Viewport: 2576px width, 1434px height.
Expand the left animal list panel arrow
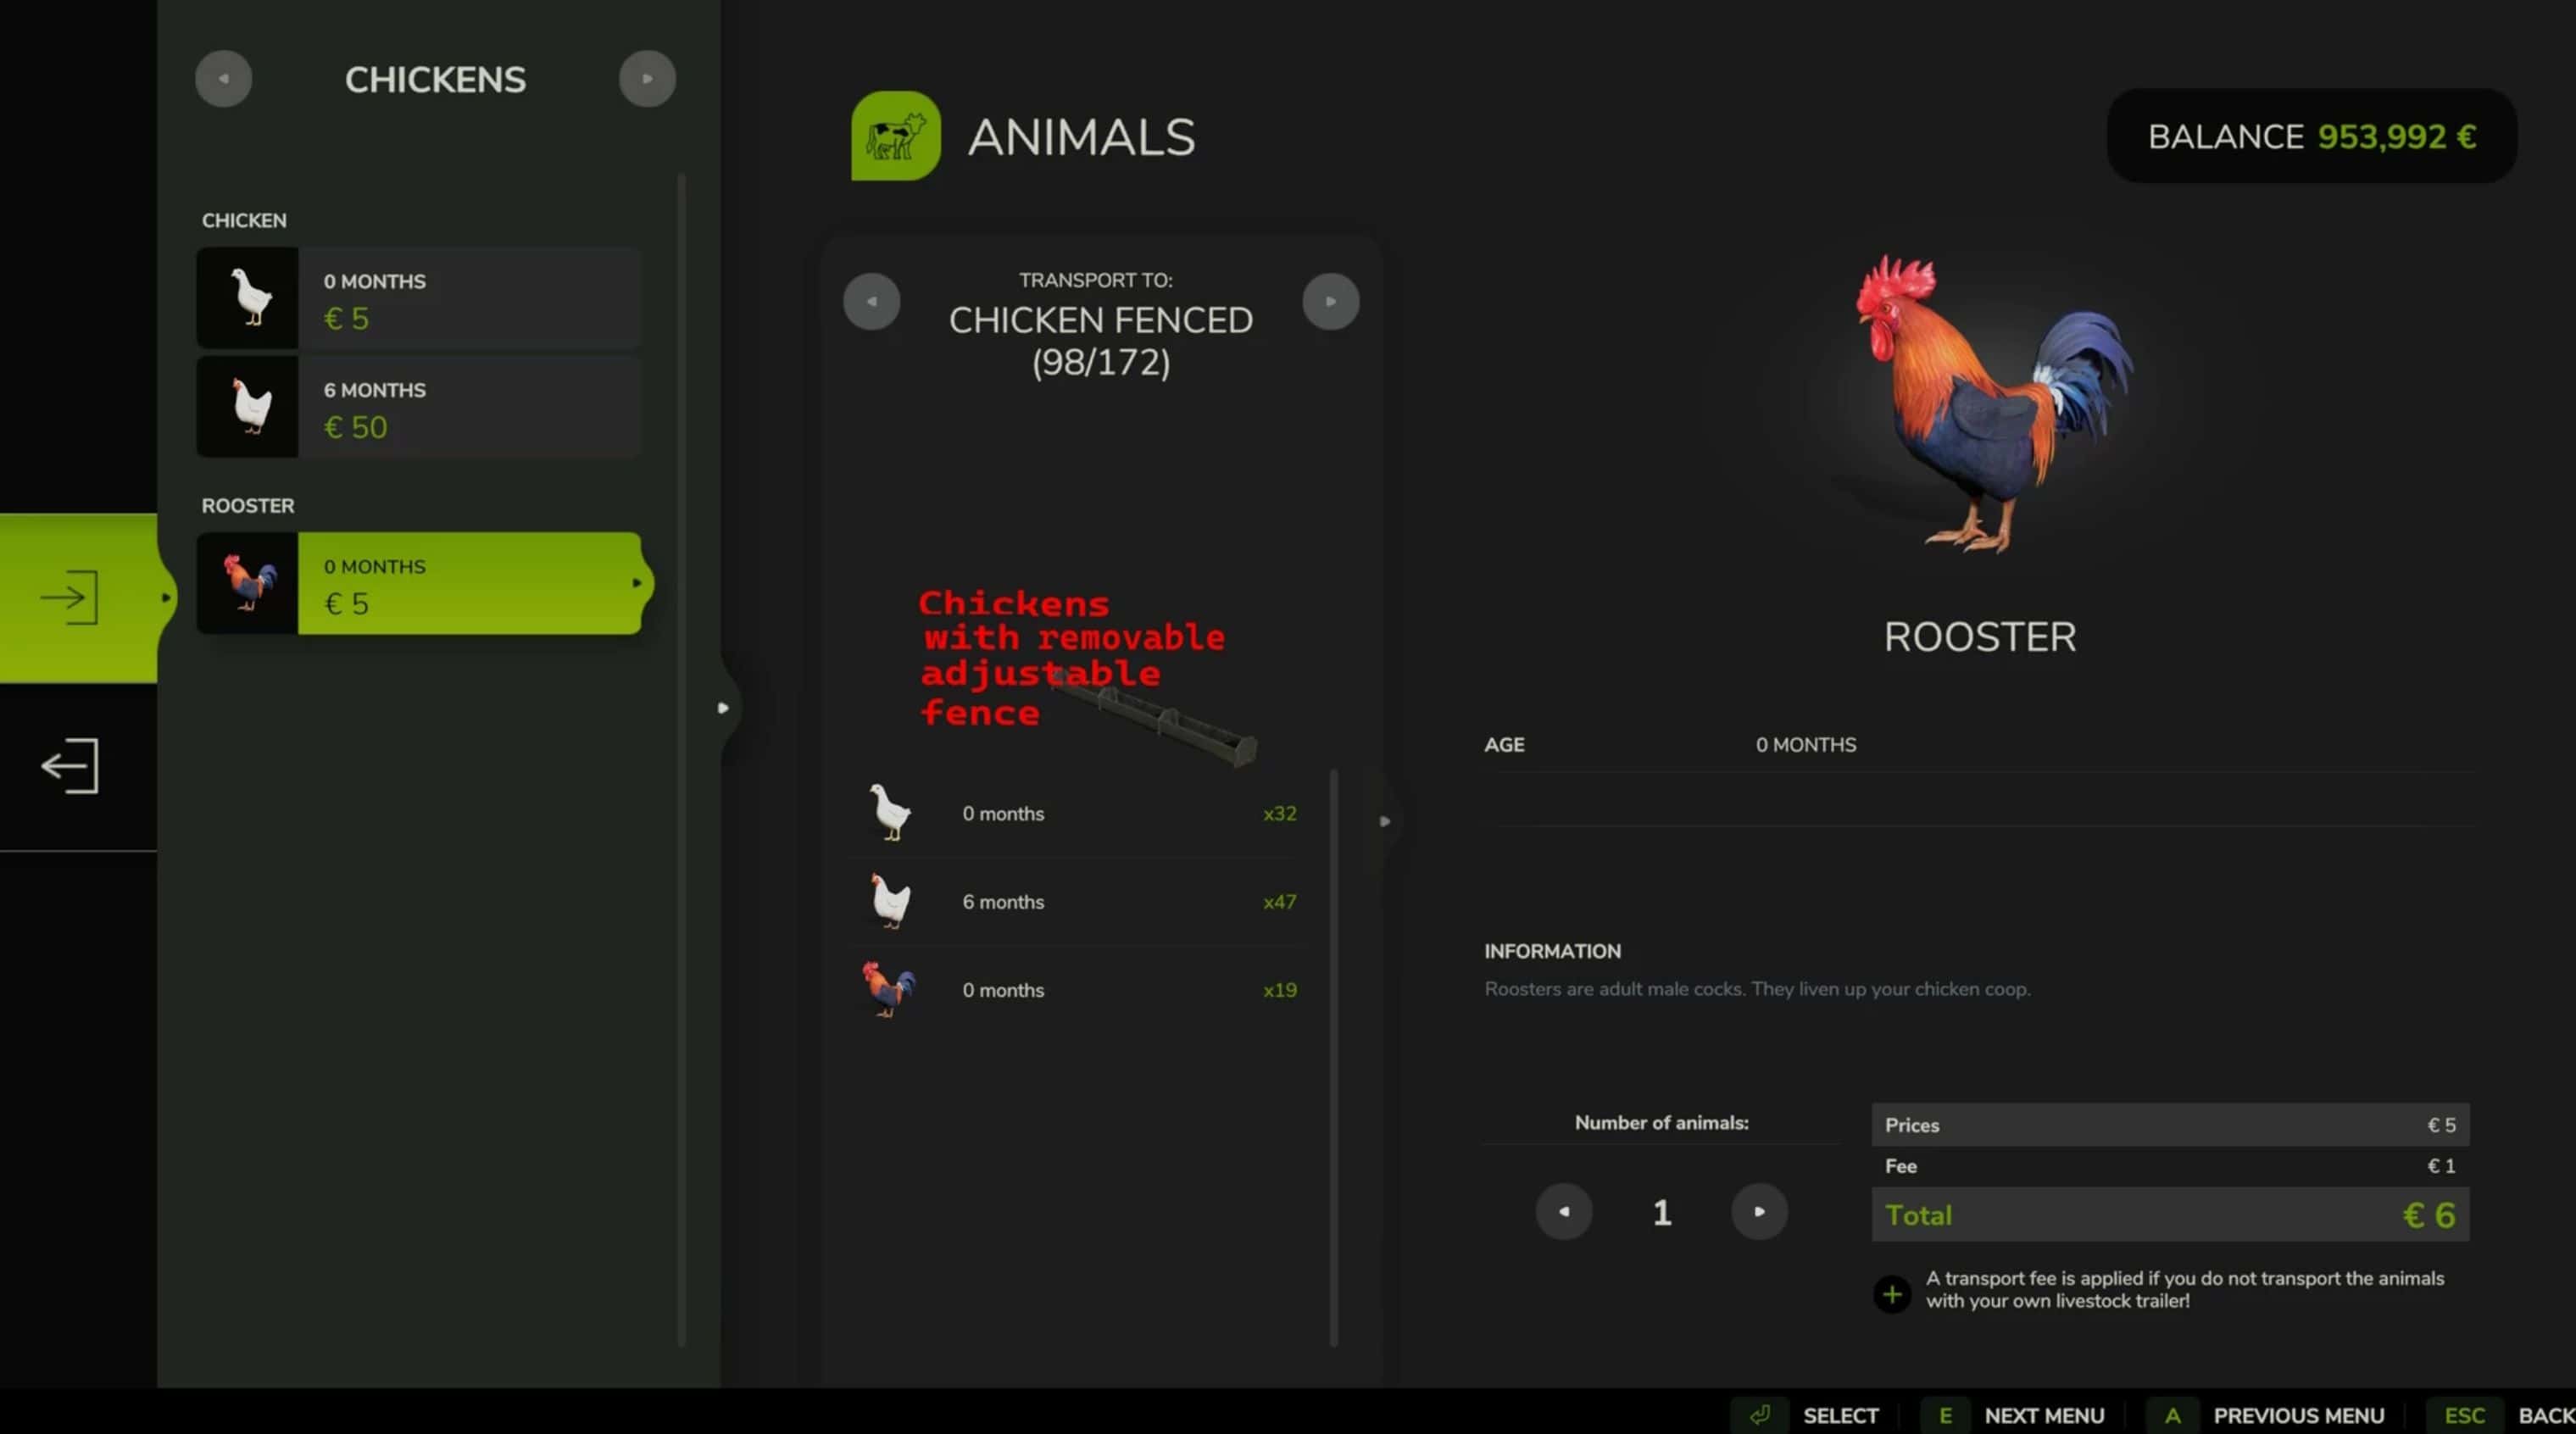tap(723, 708)
